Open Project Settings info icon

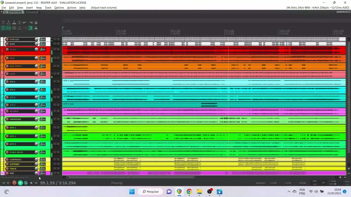[19, 23]
